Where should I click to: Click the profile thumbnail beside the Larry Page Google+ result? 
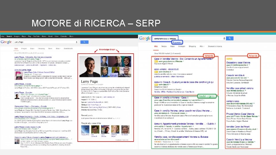17,96
